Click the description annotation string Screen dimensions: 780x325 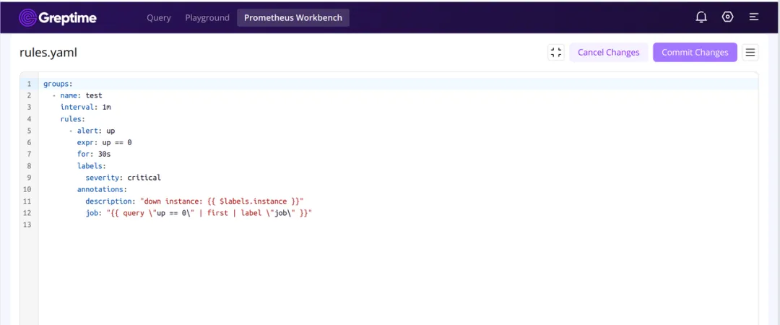(222, 201)
